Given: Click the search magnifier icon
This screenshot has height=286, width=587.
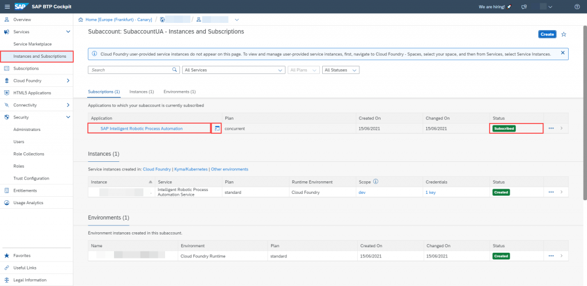Looking at the screenshot, I should point(174,70).
